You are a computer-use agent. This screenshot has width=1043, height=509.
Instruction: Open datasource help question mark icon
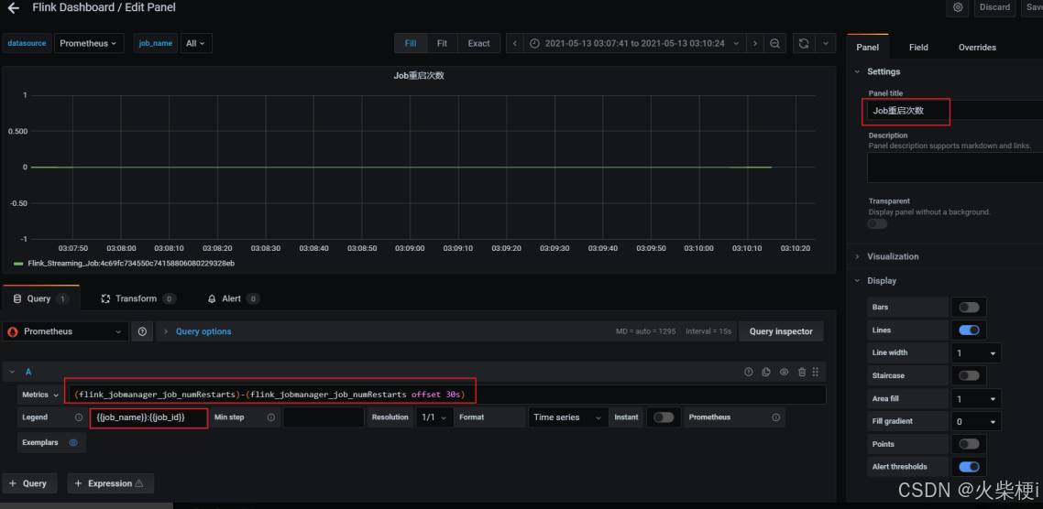[142, 330]
